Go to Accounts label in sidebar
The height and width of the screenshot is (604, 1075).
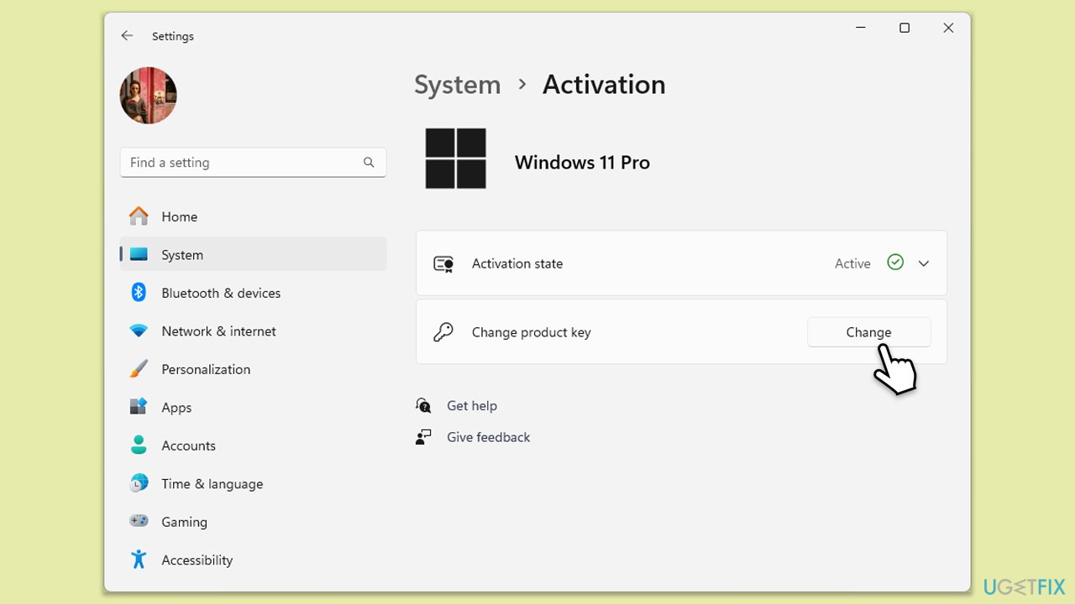coord(188,445)
